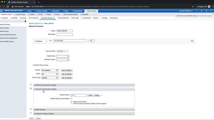Go to the Home tab
Screen dimensions: 214x120
(x=29, y=11)
